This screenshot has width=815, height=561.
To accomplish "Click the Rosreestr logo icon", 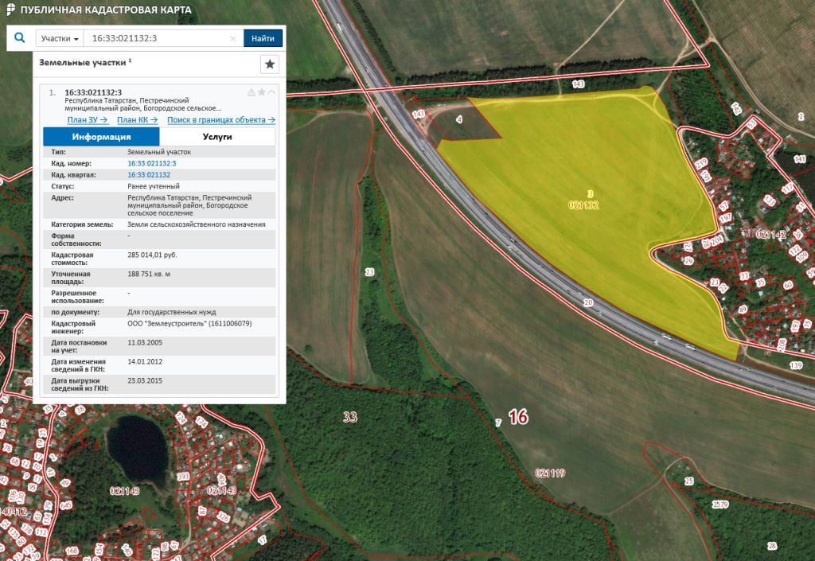I will pos(10,10).
